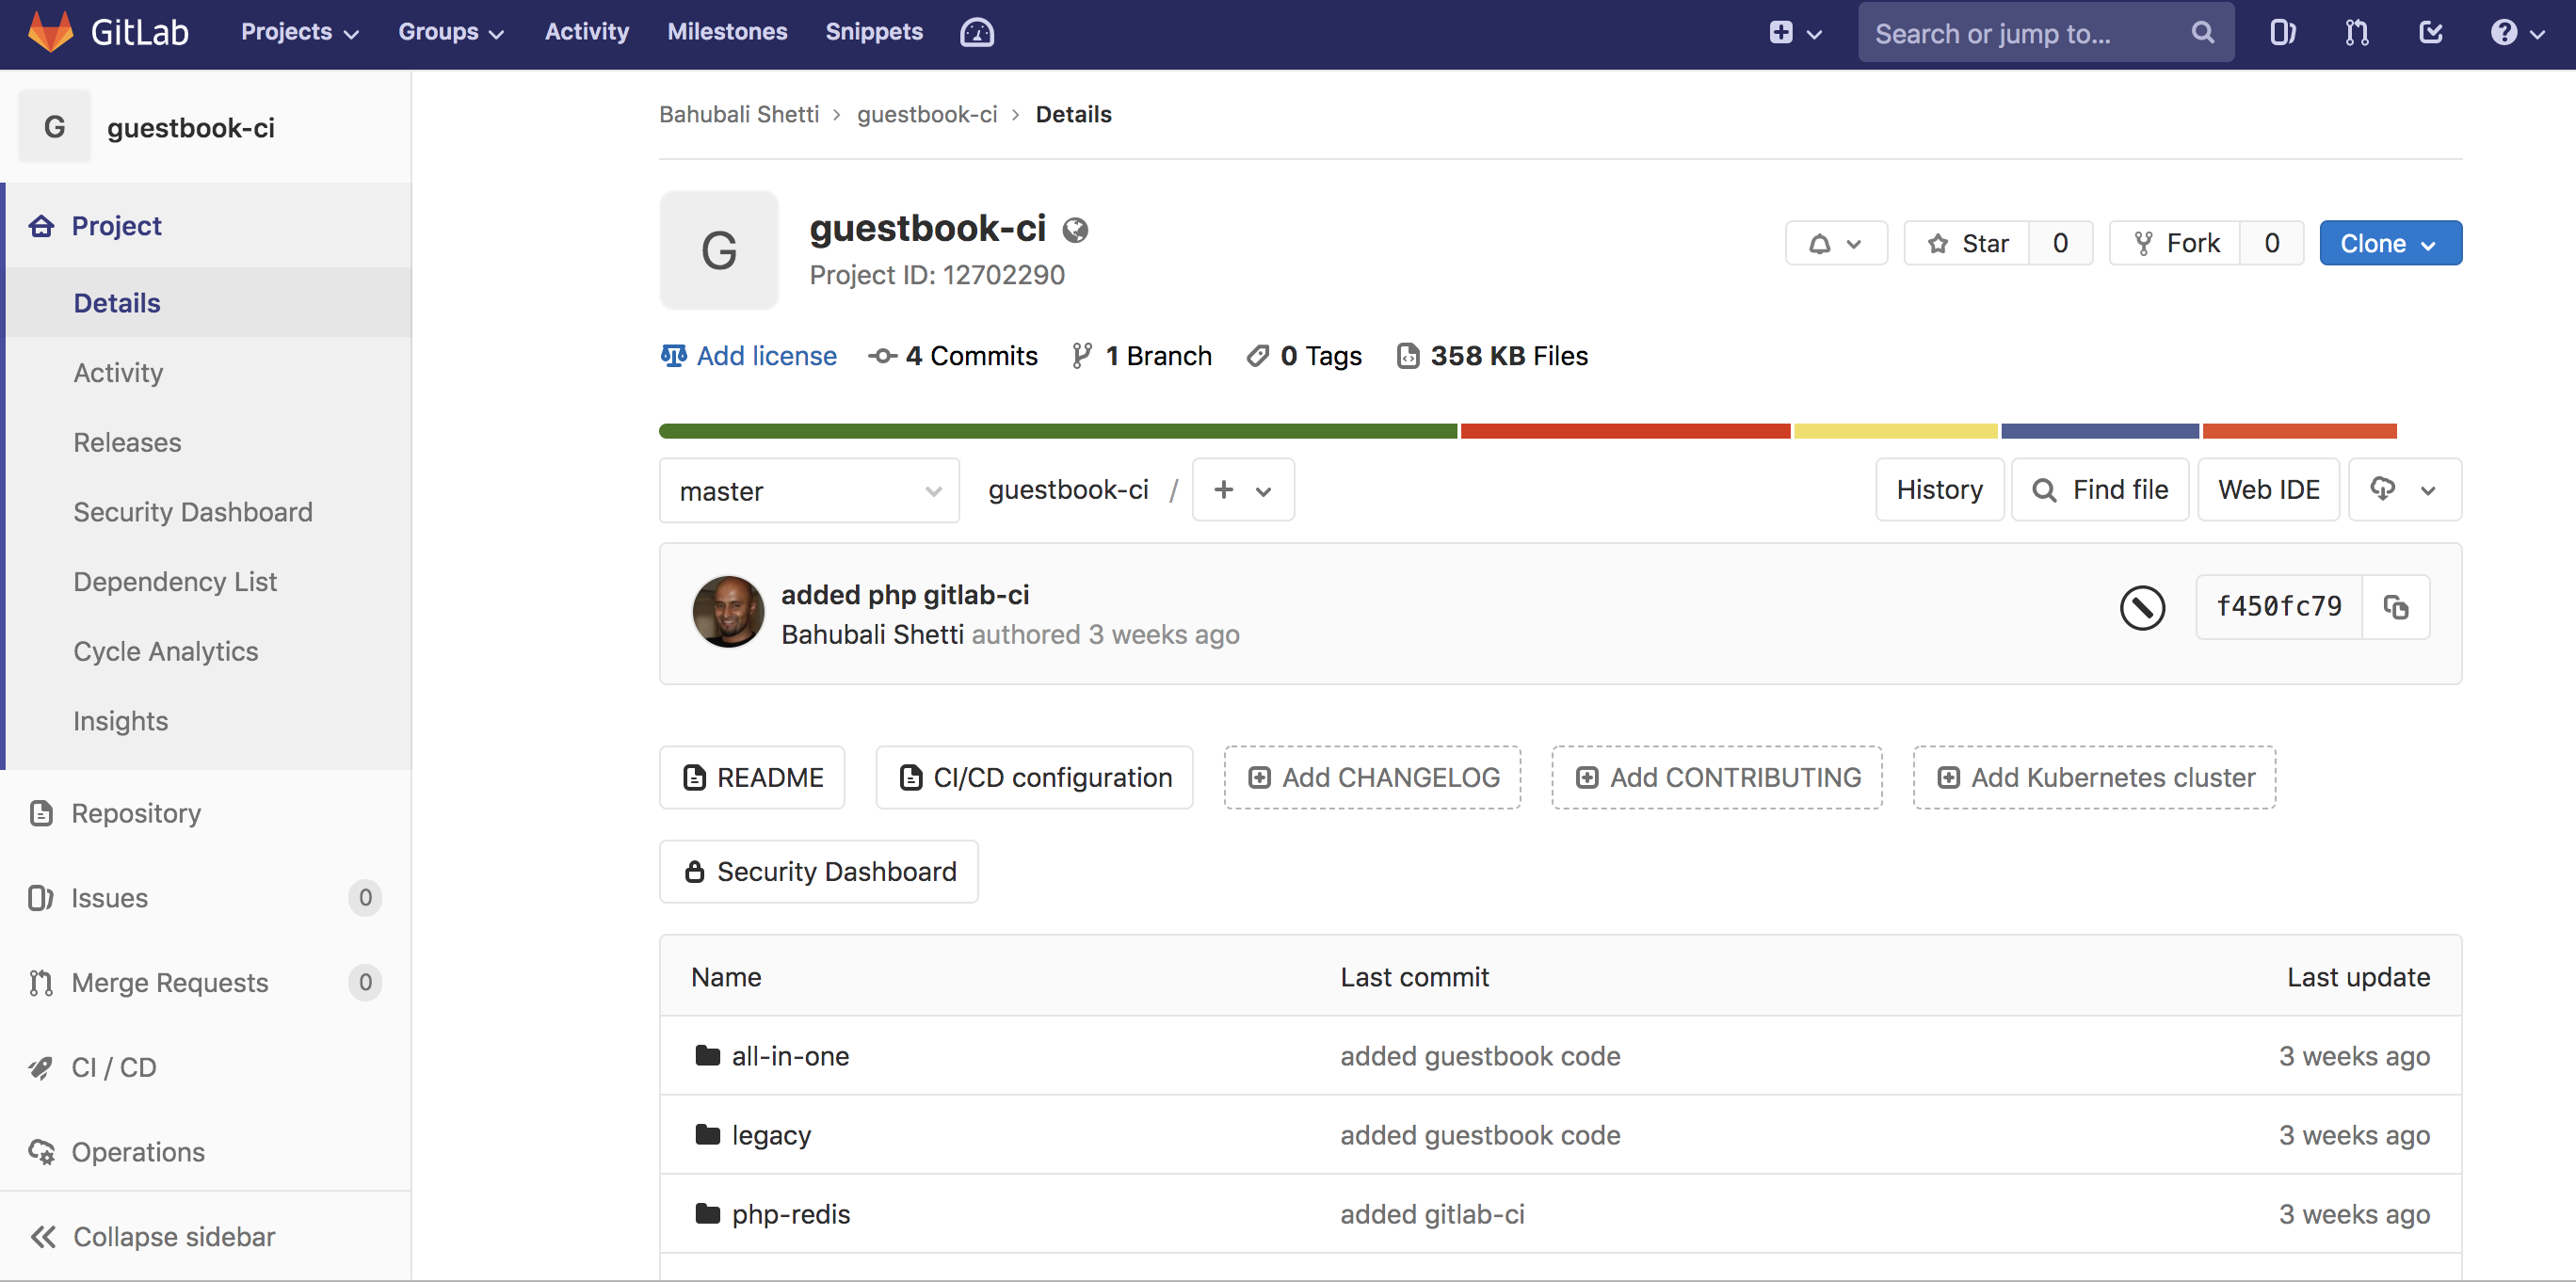Screen dimensions: 2576x1282
Task: Fork the project
Action: 2176,243
